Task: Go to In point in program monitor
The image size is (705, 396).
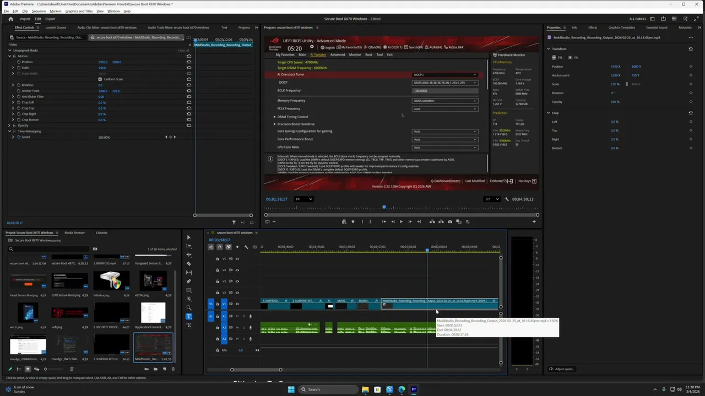Action: point(384,222)
